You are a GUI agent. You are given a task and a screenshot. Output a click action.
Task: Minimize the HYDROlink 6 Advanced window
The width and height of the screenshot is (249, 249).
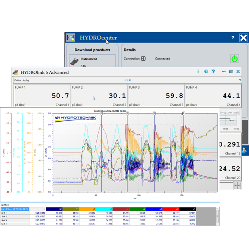224,71
